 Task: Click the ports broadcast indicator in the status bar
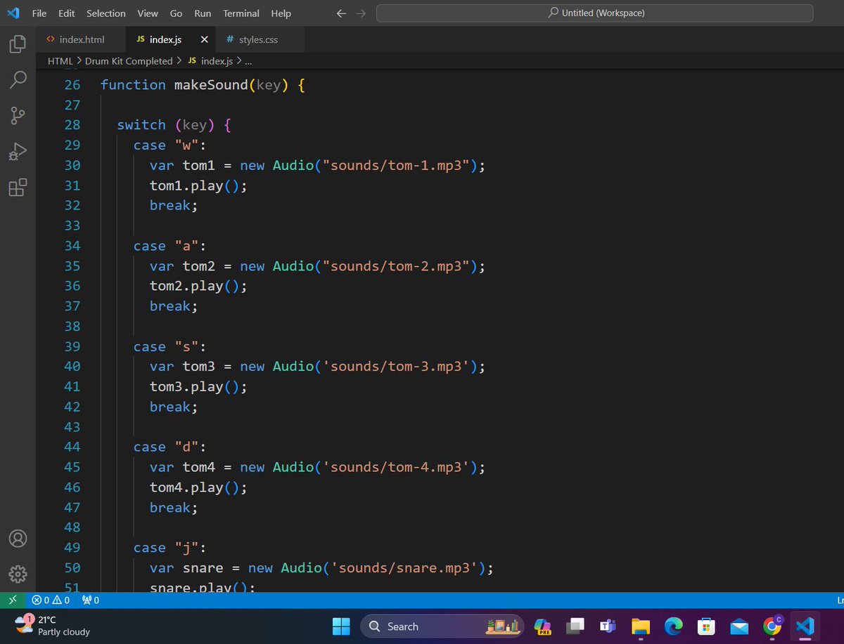[x=90, y=600]
